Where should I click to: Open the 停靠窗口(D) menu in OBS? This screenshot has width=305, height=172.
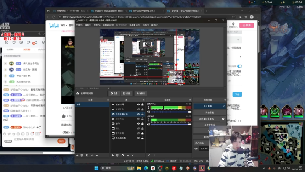(108, 25)
